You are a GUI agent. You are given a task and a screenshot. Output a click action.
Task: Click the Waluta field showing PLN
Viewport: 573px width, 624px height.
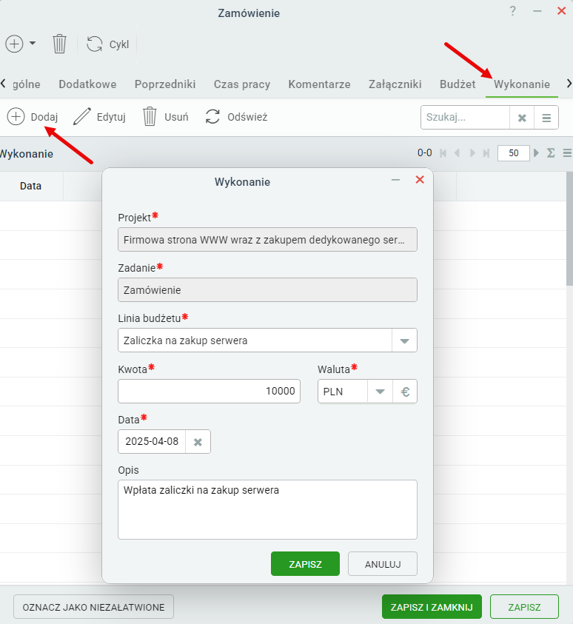tap(342, 392)
